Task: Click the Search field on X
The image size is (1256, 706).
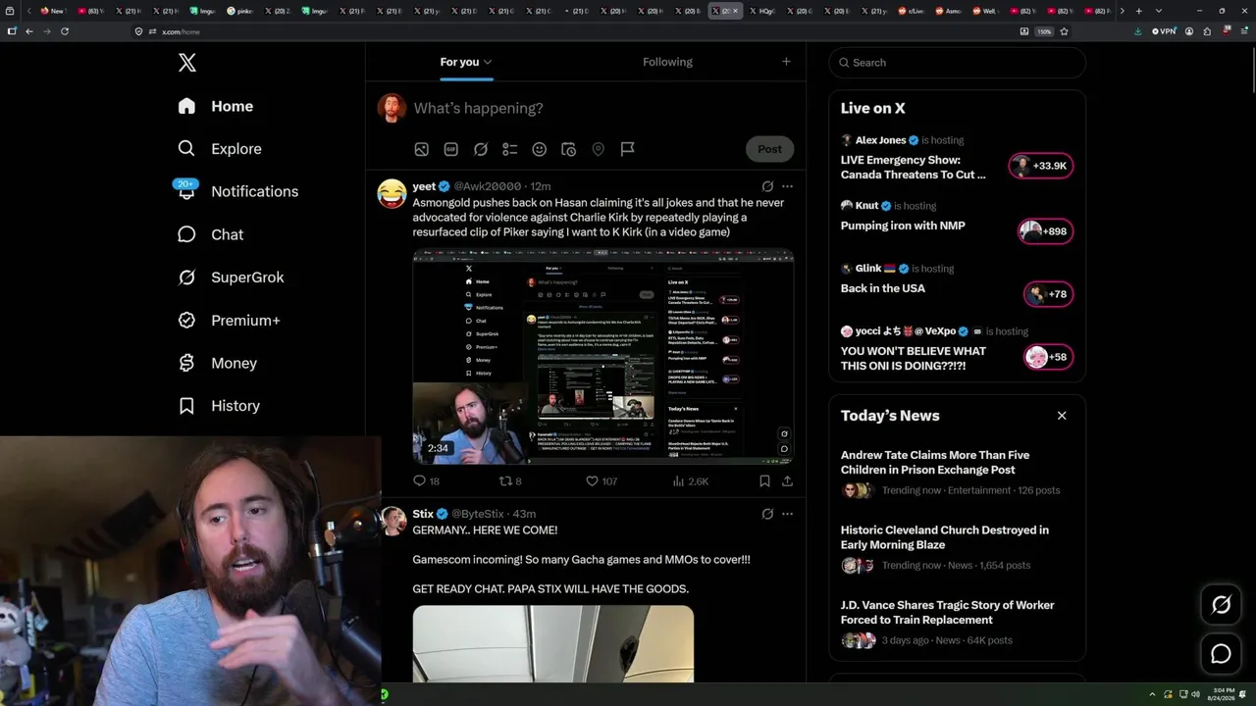Action: (x=958, y=63)
